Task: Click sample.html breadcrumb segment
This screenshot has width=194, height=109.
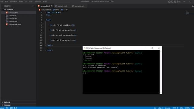Action: [x=46, y=10]
